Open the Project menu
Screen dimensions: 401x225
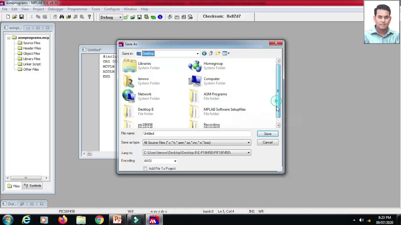tap(38, 9)
